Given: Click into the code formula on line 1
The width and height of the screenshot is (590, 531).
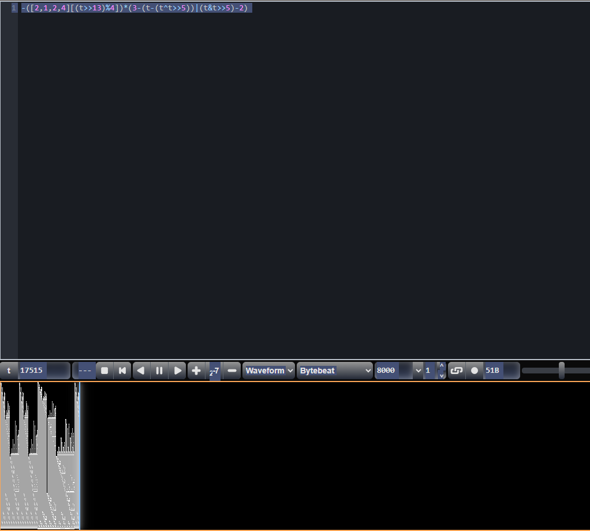Looking at the screenshot, I should pyautogui.click(x=136, y=8).
